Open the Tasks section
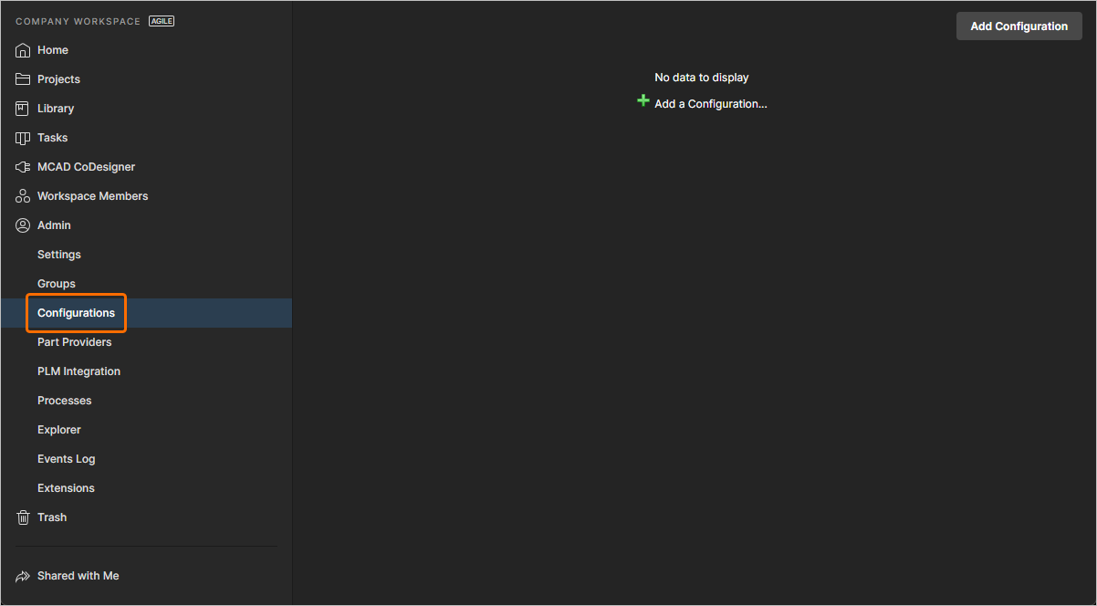 coord(52,138)
